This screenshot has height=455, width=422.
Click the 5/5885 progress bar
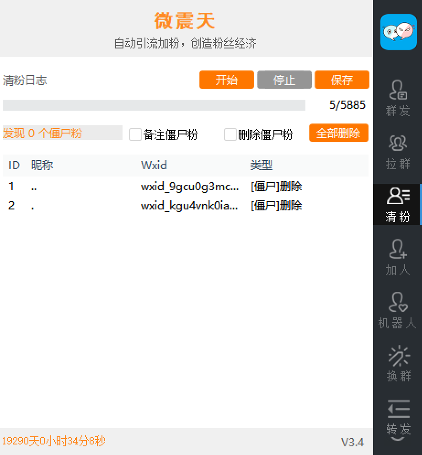(x=155, y=105)
